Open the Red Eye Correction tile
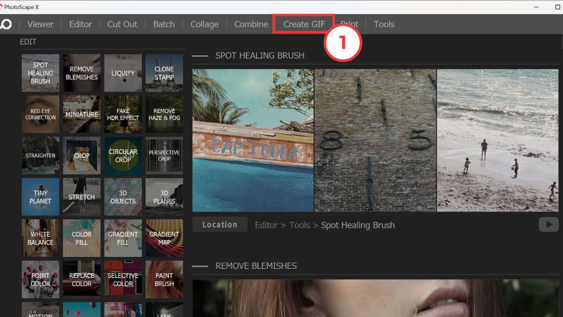This screenshot has width=563, height=317. tap(40, 114)
